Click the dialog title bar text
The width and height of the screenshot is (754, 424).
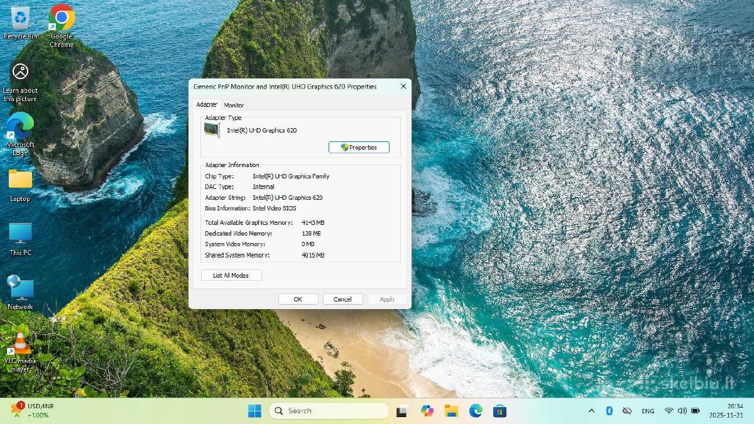[285, 87]
